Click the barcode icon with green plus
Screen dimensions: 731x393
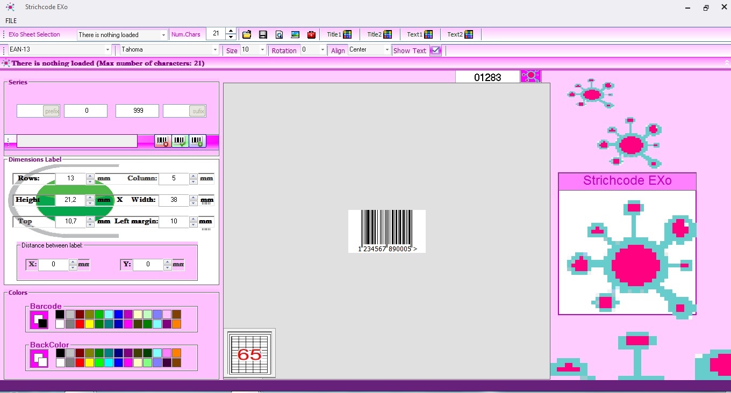point(197,141)
